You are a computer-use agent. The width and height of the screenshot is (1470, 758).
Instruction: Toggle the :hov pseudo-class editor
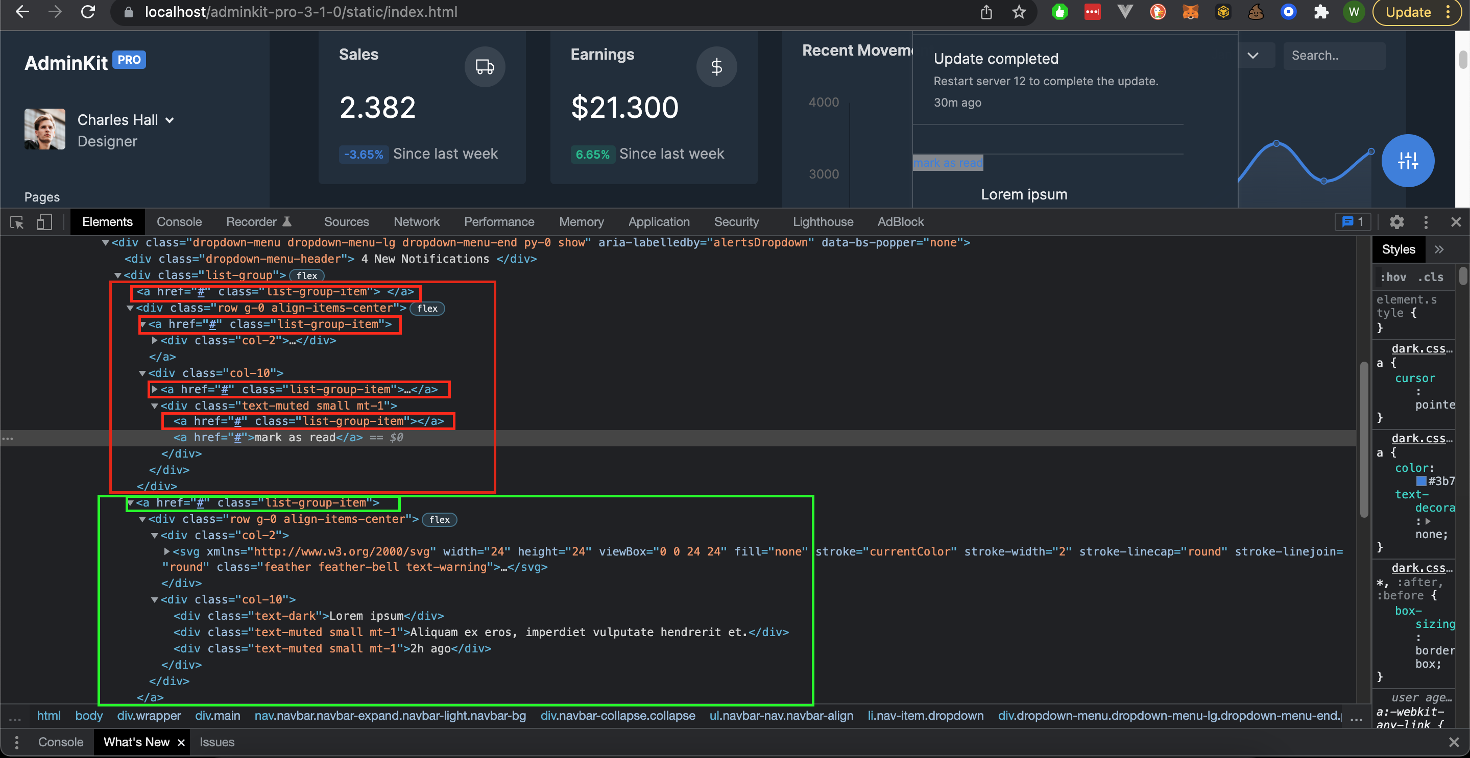click(1393, 277)
